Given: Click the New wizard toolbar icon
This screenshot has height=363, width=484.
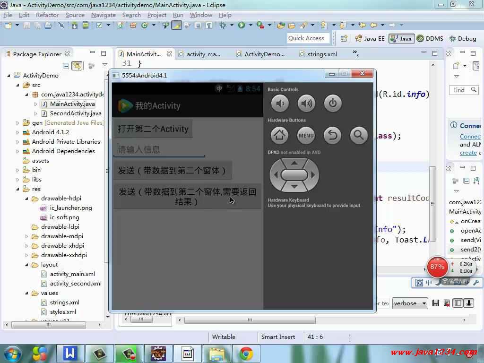Looking at the screenshot, I should [9, 26].
